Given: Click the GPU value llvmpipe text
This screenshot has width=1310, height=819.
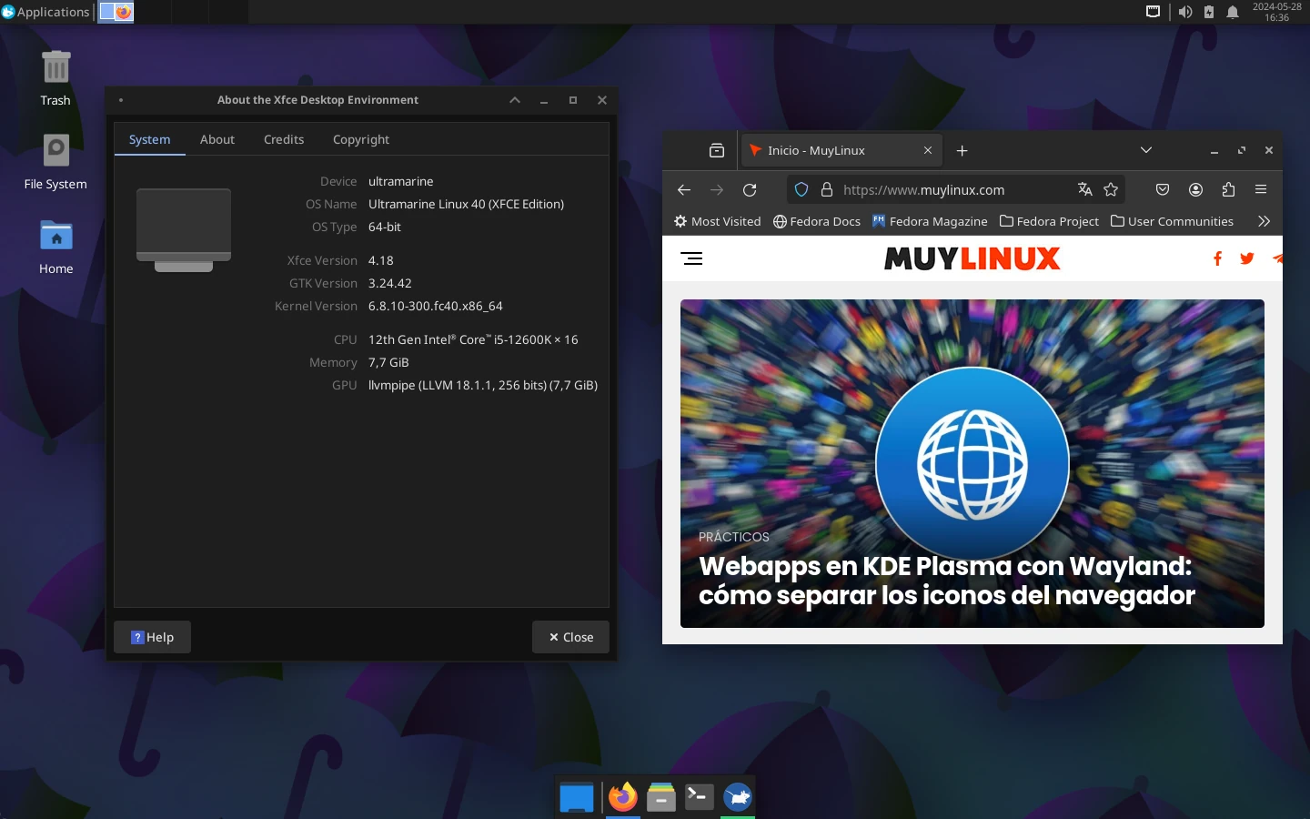Looking at the screenshot, I should 483,385.
